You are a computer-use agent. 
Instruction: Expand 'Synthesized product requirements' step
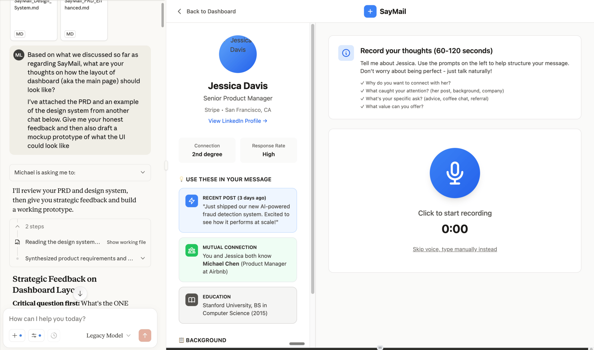click(143, 258)
